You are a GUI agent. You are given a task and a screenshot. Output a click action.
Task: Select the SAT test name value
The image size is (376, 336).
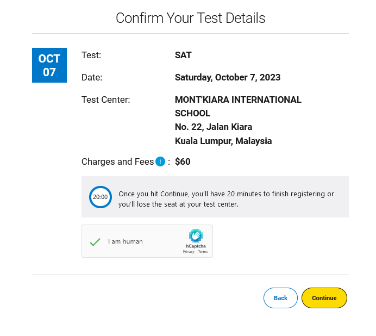pyautogui.click(x=183, y=55)
